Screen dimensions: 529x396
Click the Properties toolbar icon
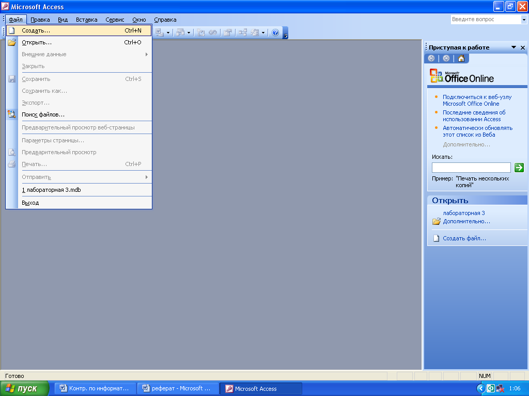point(228,32)
